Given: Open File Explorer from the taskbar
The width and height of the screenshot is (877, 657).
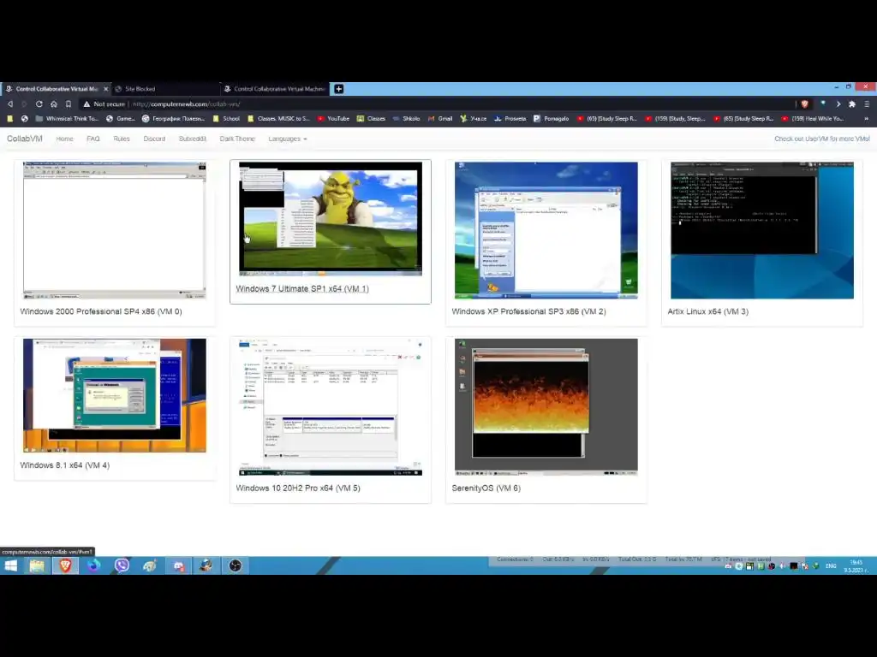Looking at the screenshot, I should pyautogui.click(x=37, y=566).
